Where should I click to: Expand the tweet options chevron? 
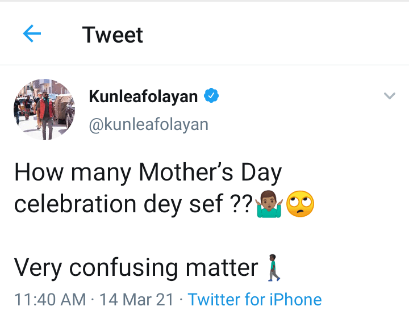tap(389, 96)
